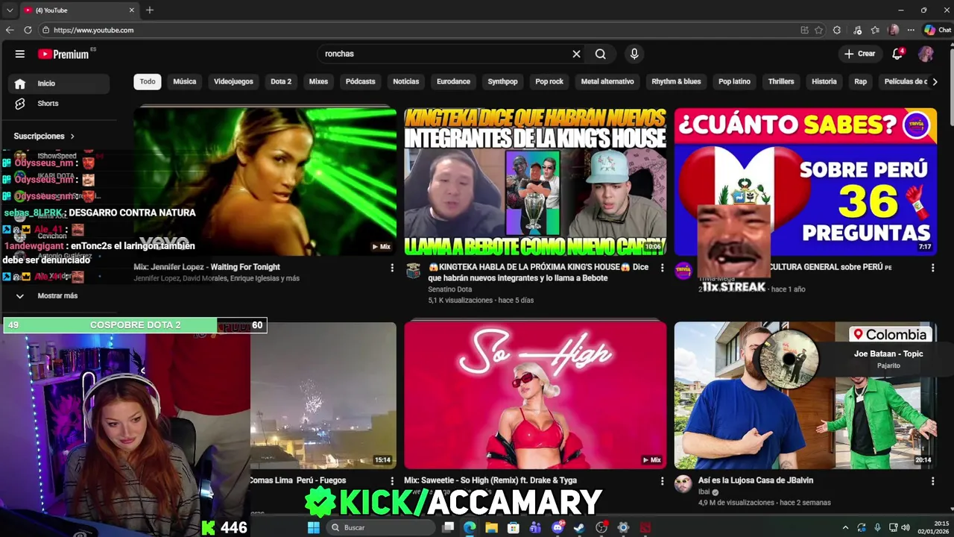The width and height of the screenshot is (954, 537).
Task: Open the Crear button
Action: (x=859, y=54)
